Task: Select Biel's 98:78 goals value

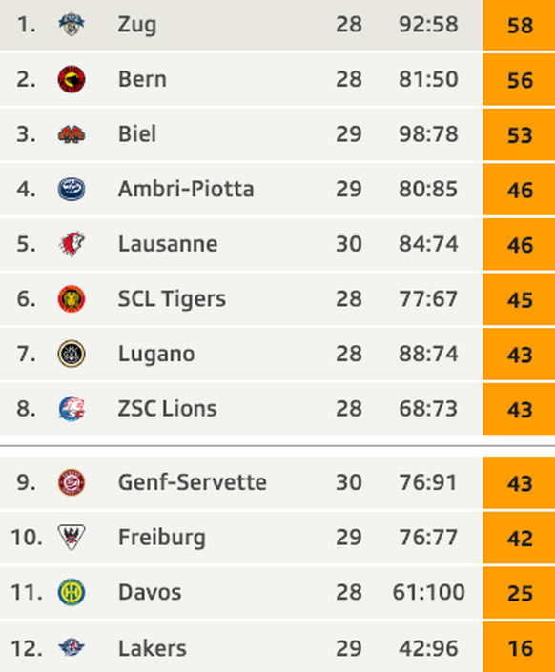Action: point(428,134)
